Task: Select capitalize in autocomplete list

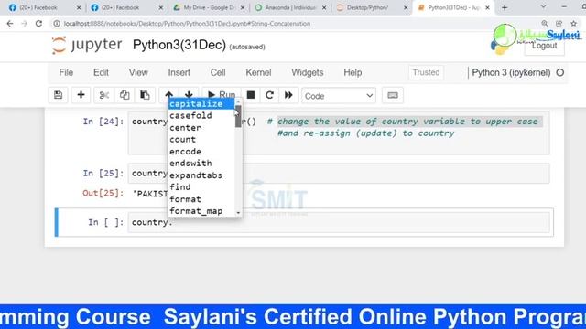Action: (201, 103)
